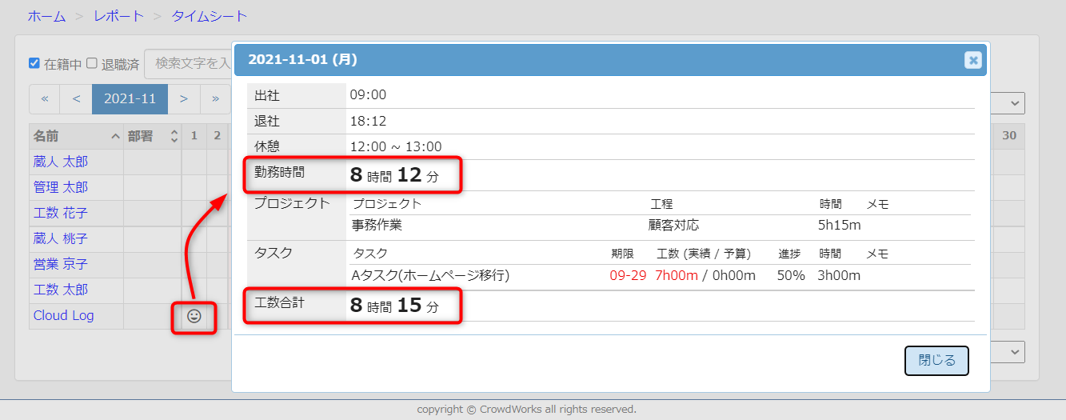Jump forward with the double right arrow
This screenshot has width=1066, height=420.
[215, 99]
